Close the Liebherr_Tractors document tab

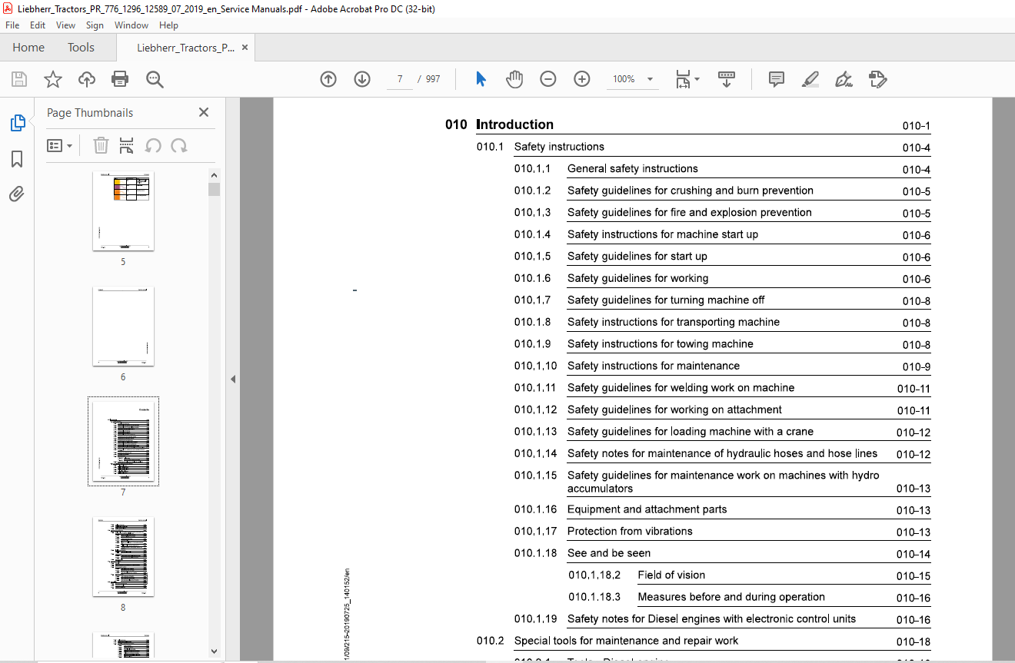pos(245,48)
